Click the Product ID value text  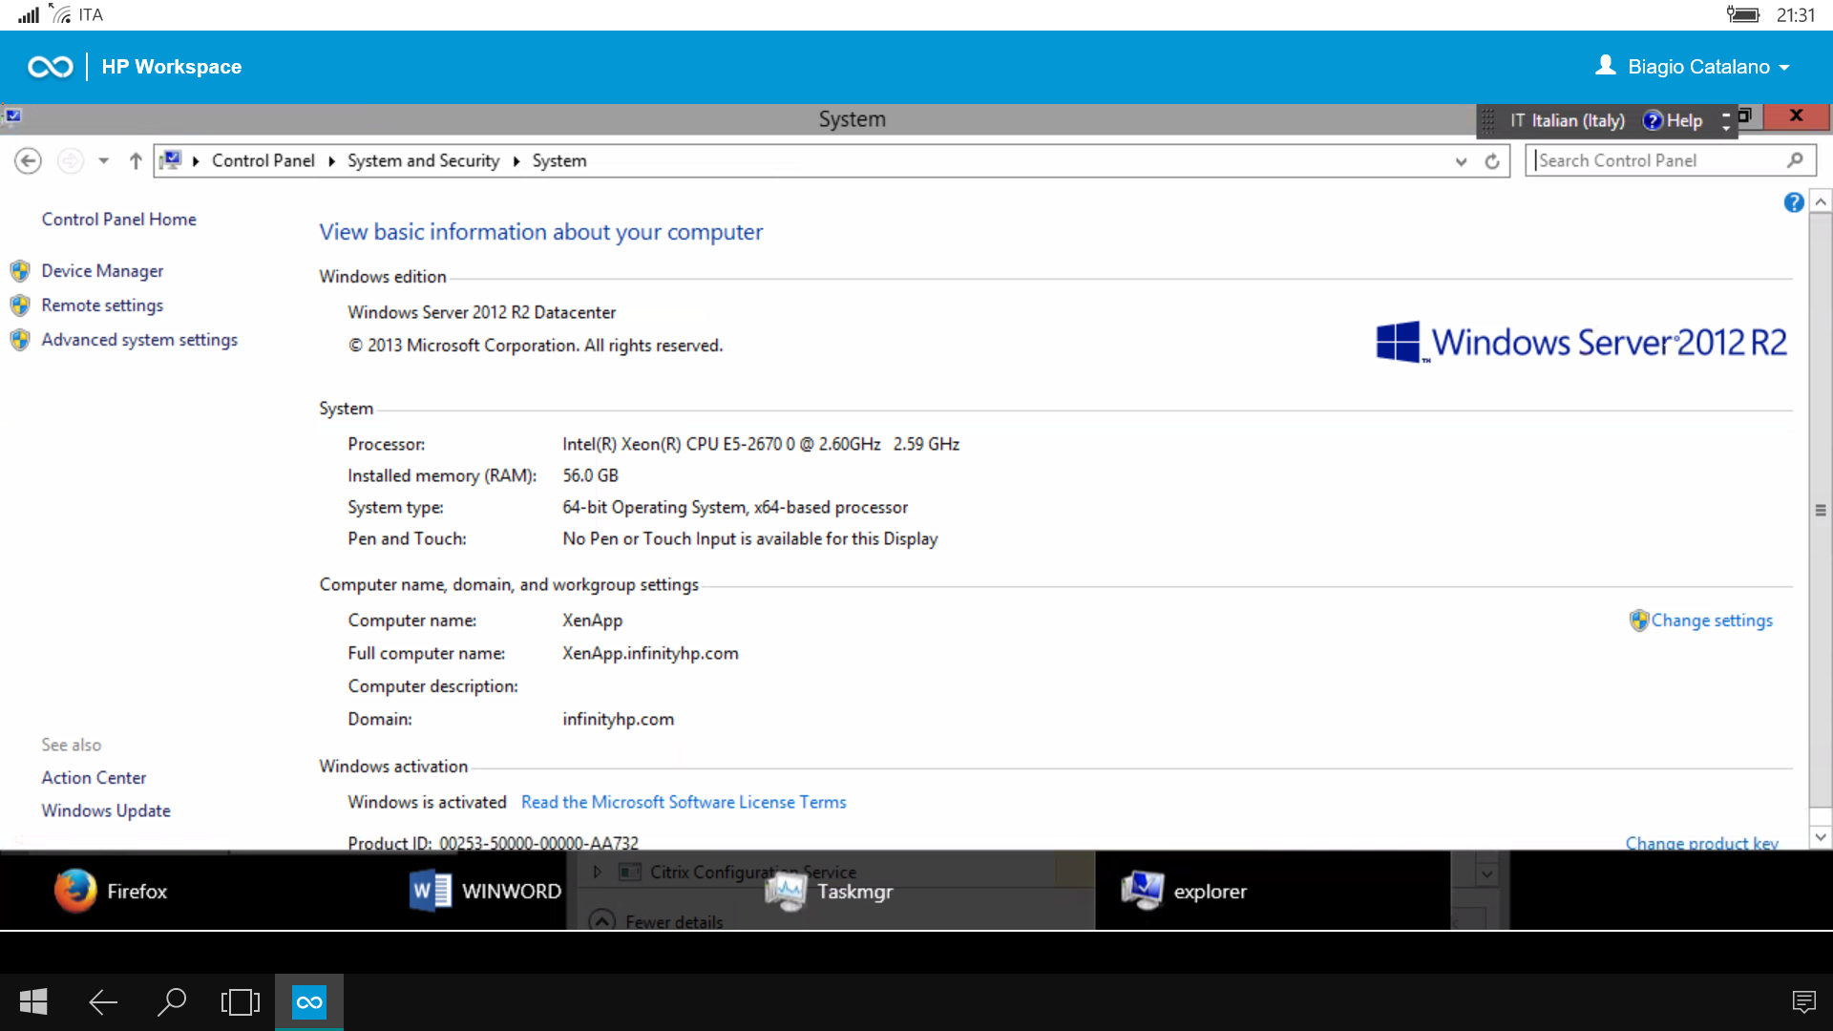(538, 843)
